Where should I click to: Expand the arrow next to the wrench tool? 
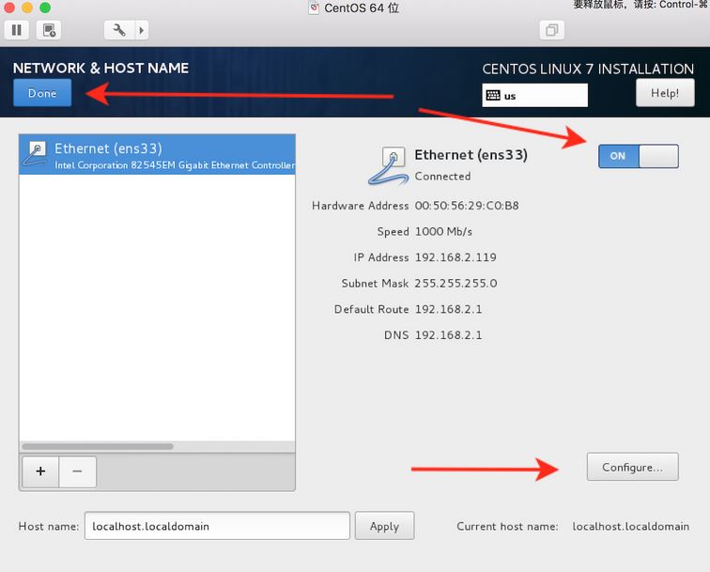(x=142, y=30)
